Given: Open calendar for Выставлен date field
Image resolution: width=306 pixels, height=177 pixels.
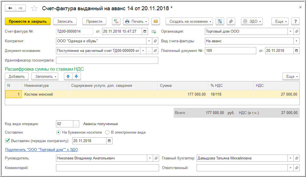Looking at the screenshot, I should 109,141.
